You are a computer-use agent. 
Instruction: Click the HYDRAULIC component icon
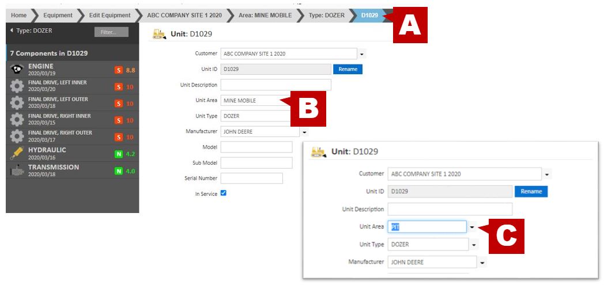[17, 153]
